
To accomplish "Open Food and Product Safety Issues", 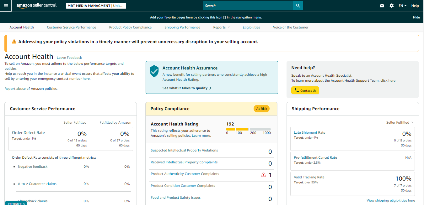I will point(175,197).
